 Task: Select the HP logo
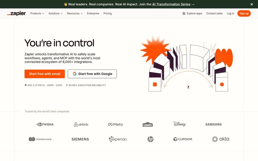pos(150,139)
